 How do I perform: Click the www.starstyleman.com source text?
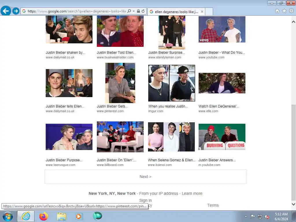click(x=164, y=58)
